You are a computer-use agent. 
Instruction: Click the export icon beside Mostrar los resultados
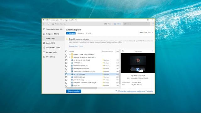(x=116, y=91)
